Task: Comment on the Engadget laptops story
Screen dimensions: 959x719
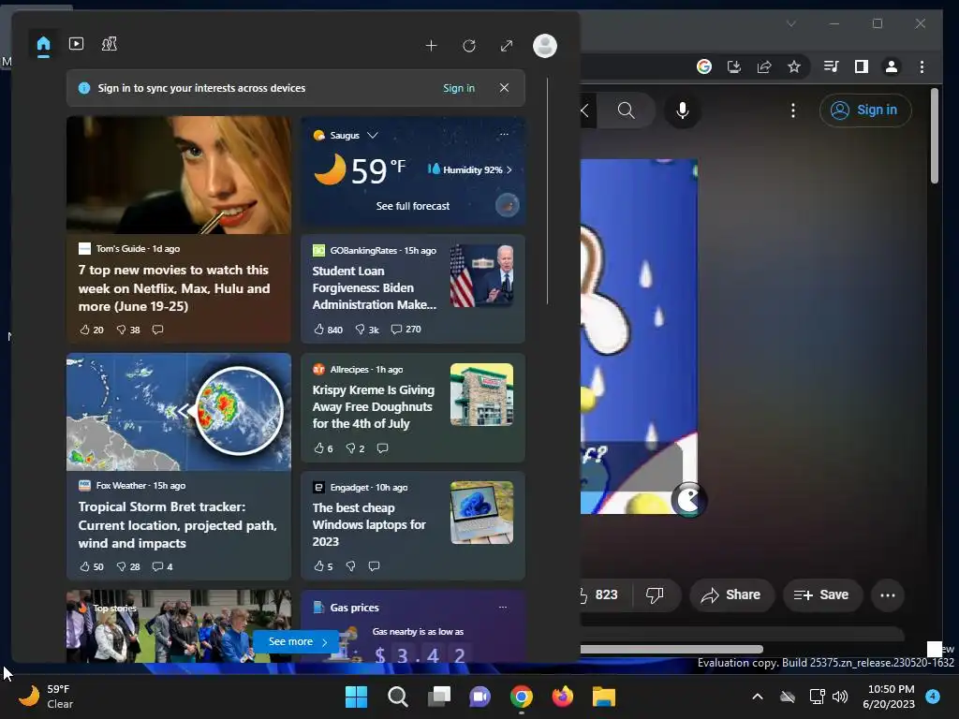Action: (x=375, y=566)
